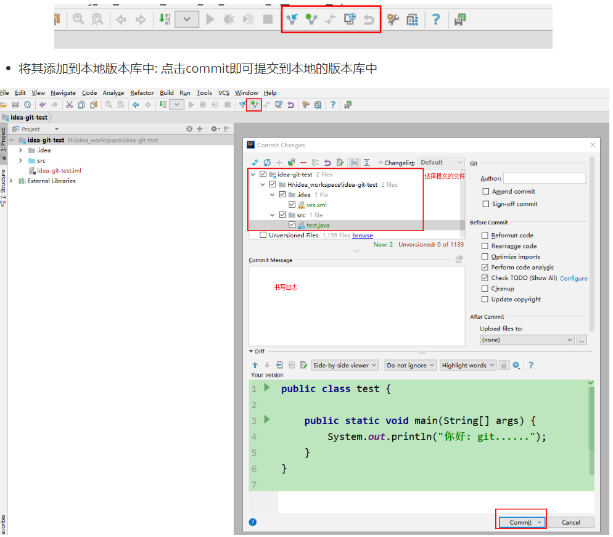Uncheck the test.java file checkbox

[292, 225]
